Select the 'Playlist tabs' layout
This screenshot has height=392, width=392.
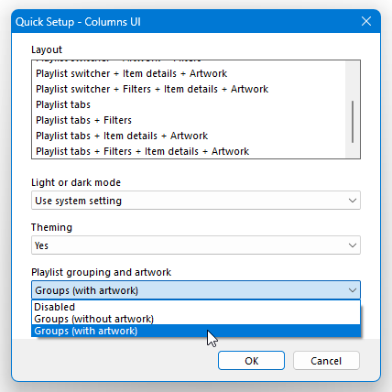tap(189, 104)
